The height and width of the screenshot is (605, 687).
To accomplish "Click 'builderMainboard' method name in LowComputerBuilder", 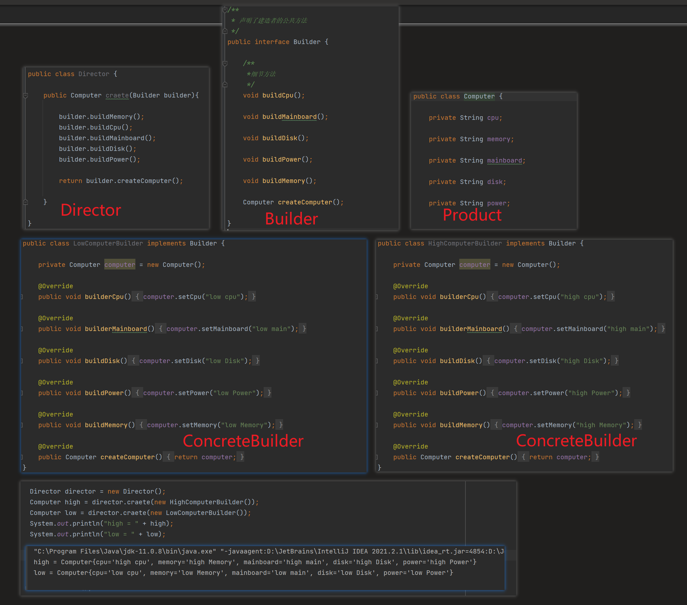I will coord(116,329).
